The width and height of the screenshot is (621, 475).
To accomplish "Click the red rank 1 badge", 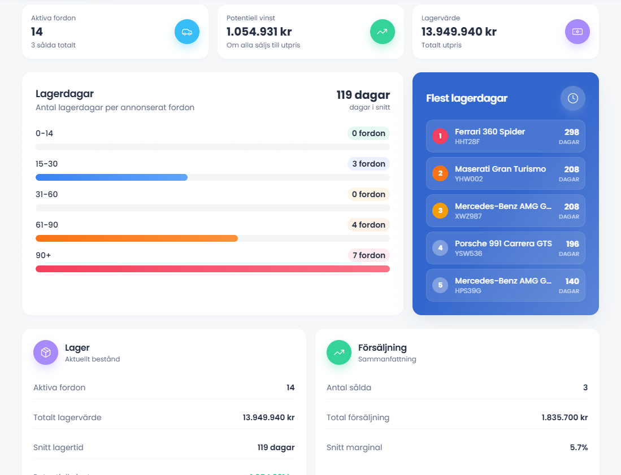I will tap(440, 136).
